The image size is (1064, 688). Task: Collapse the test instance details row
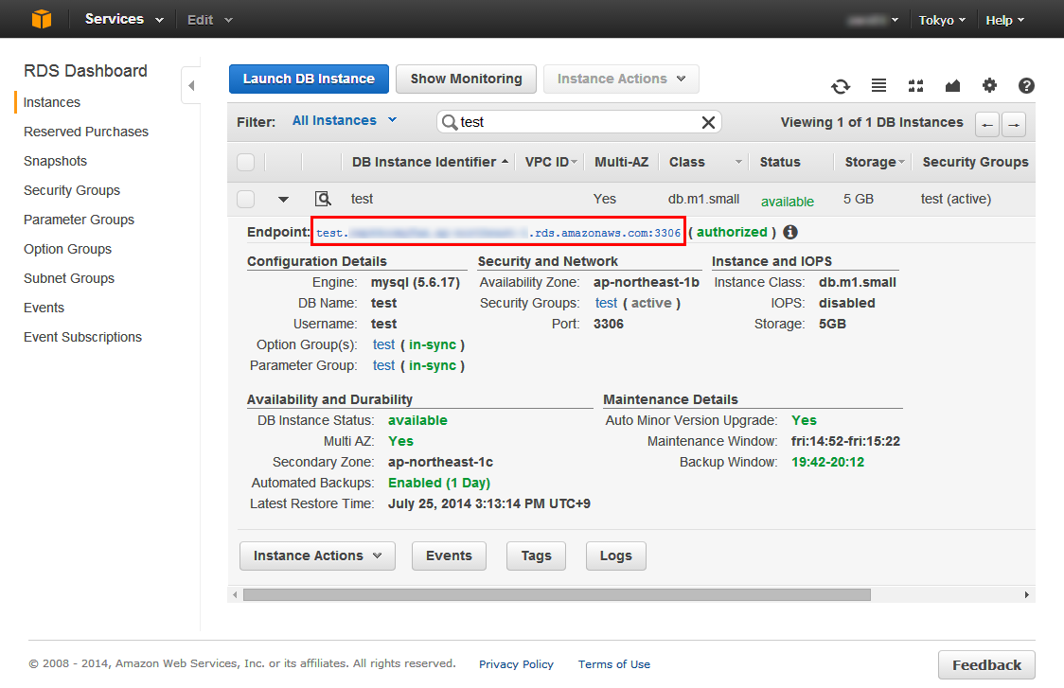(284, 200)
